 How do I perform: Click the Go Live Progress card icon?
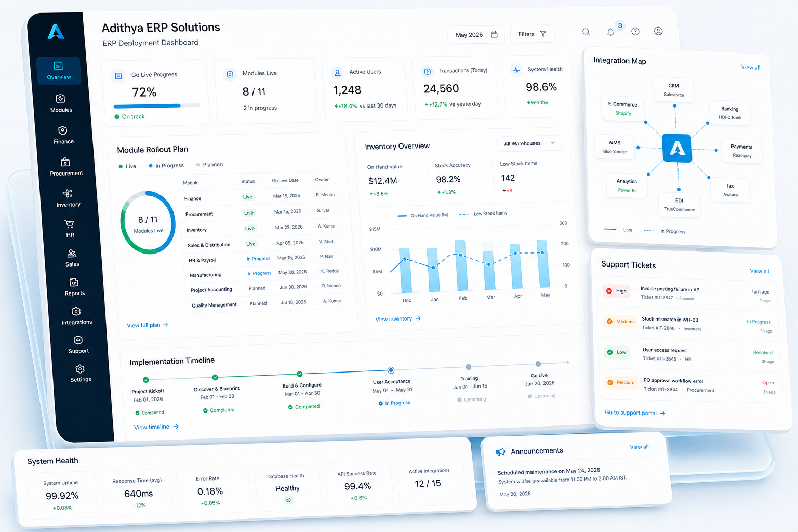pos(118,76)
